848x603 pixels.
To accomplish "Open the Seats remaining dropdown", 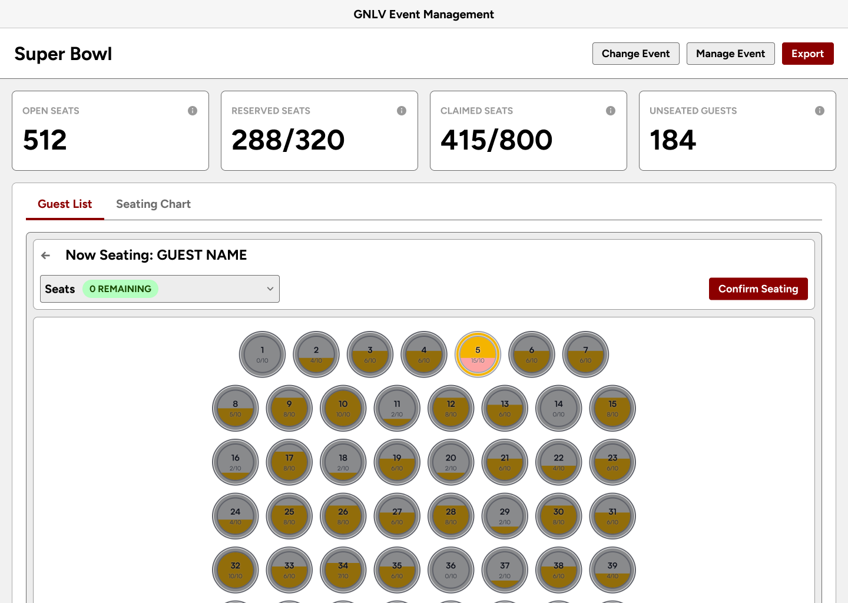I will (x=160, y=289).
